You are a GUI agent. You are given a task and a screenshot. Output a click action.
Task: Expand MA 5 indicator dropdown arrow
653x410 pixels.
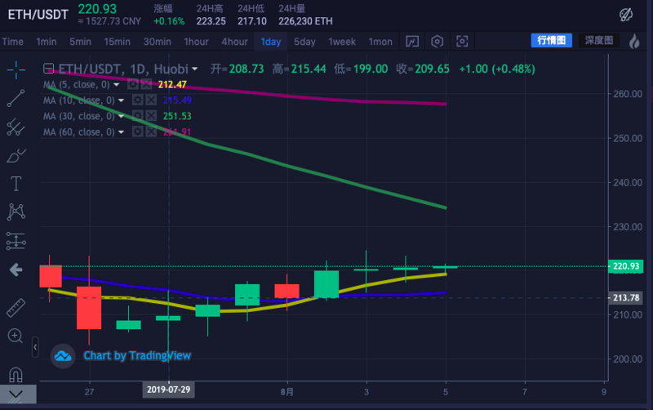117,85
